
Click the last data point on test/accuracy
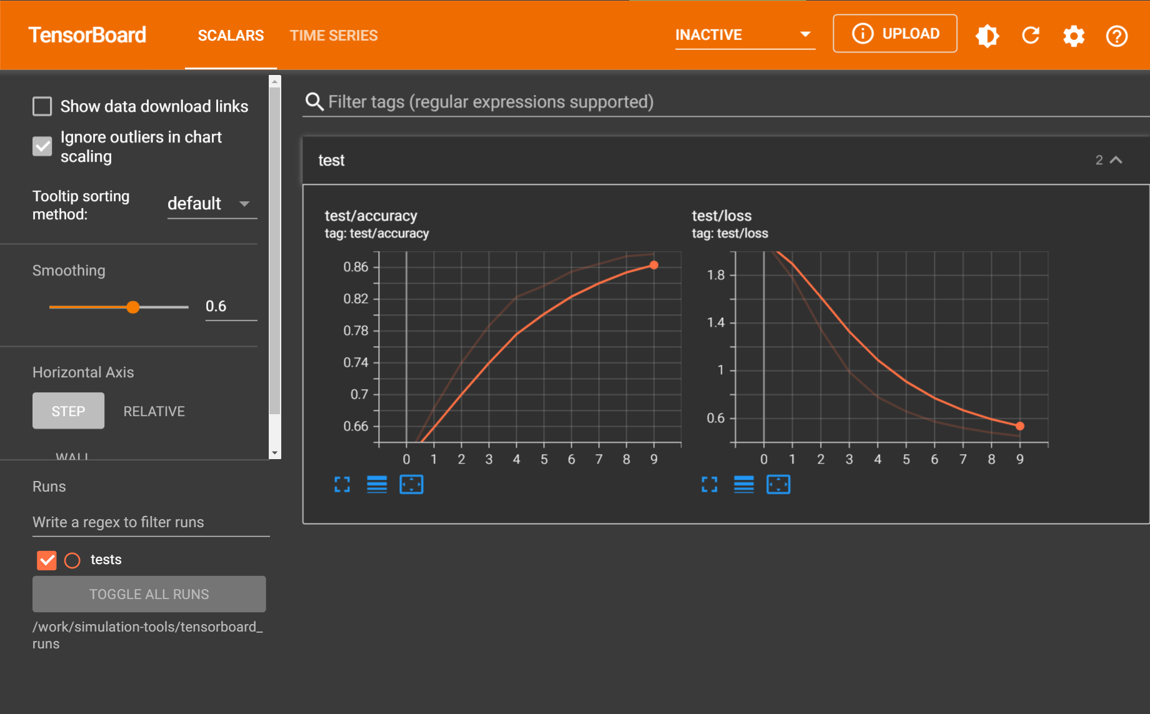pos(654,265)
